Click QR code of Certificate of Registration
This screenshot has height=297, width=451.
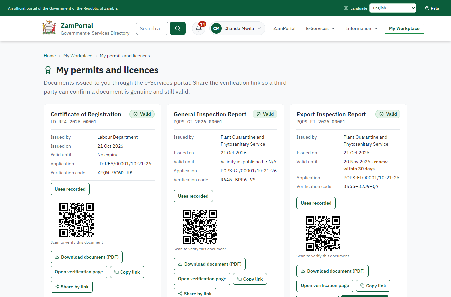click(x=77, y=220)
